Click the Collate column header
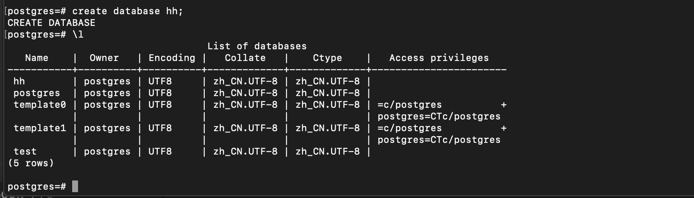The width and height of the screenshot is (694, 198). (245, 58)
